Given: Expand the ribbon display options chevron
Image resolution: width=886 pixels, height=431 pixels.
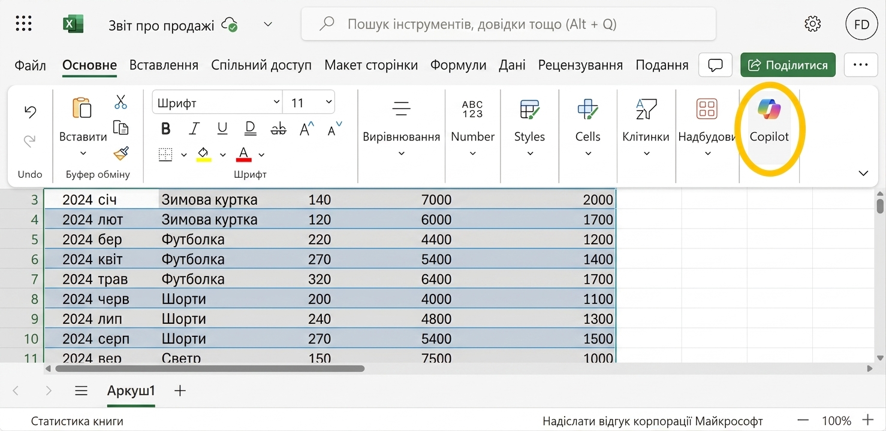Looking at the screenshot, I should tap(863, 174).
